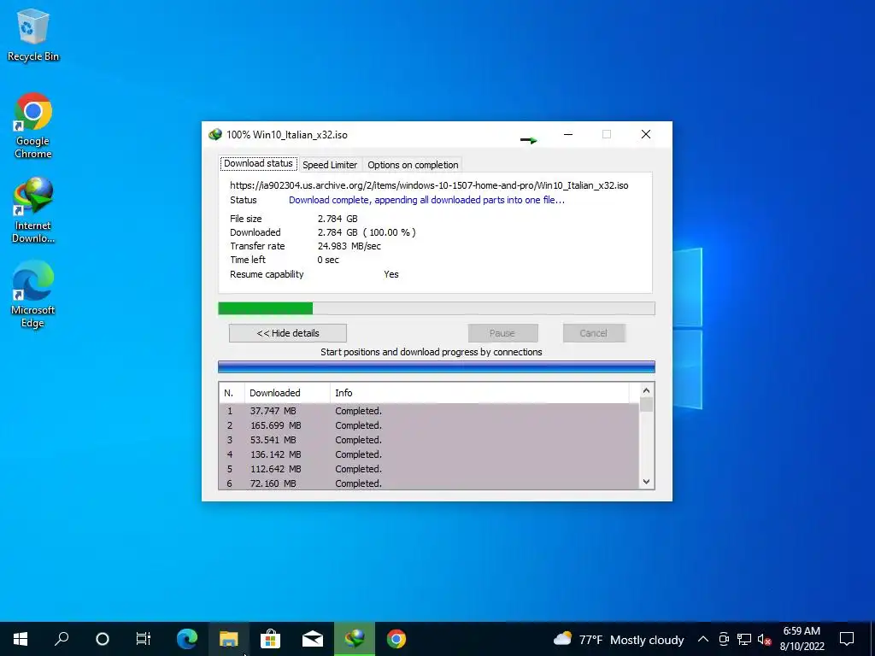Screen dimensions: 875x656
Task: Minimize the IDM download window
Action: point(568,134)
